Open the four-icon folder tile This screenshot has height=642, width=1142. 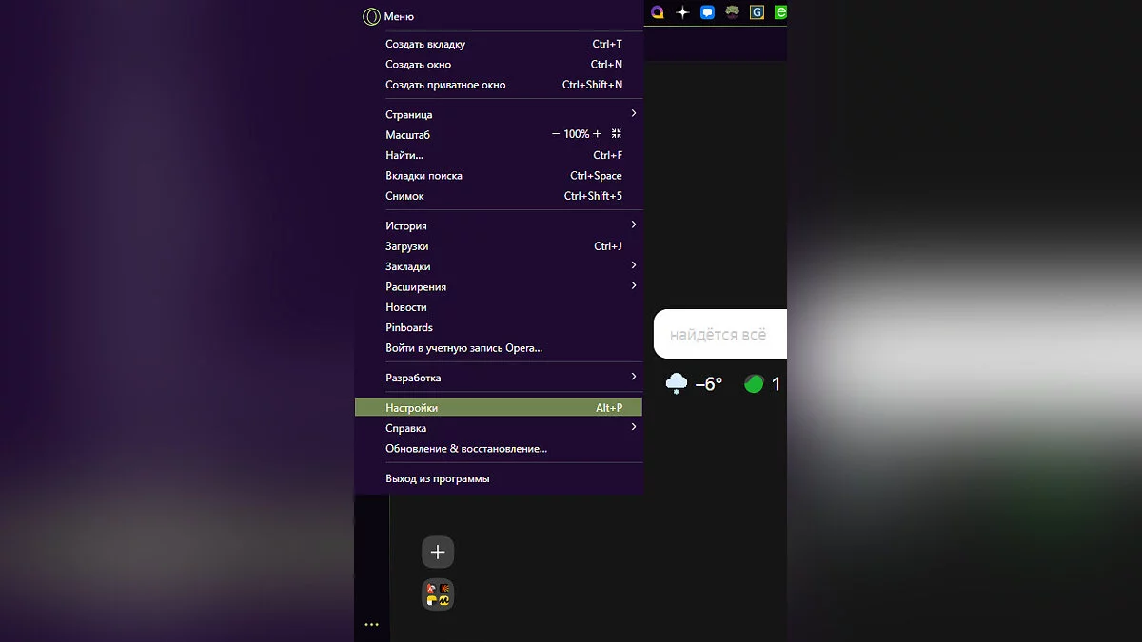tap(438, 594)
